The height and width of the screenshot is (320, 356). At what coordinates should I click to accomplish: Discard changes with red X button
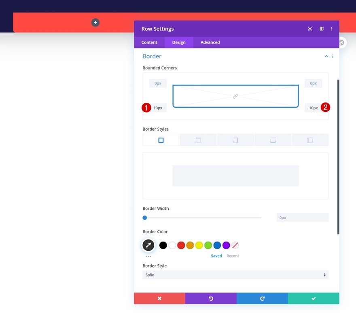[x=160, y=298]
